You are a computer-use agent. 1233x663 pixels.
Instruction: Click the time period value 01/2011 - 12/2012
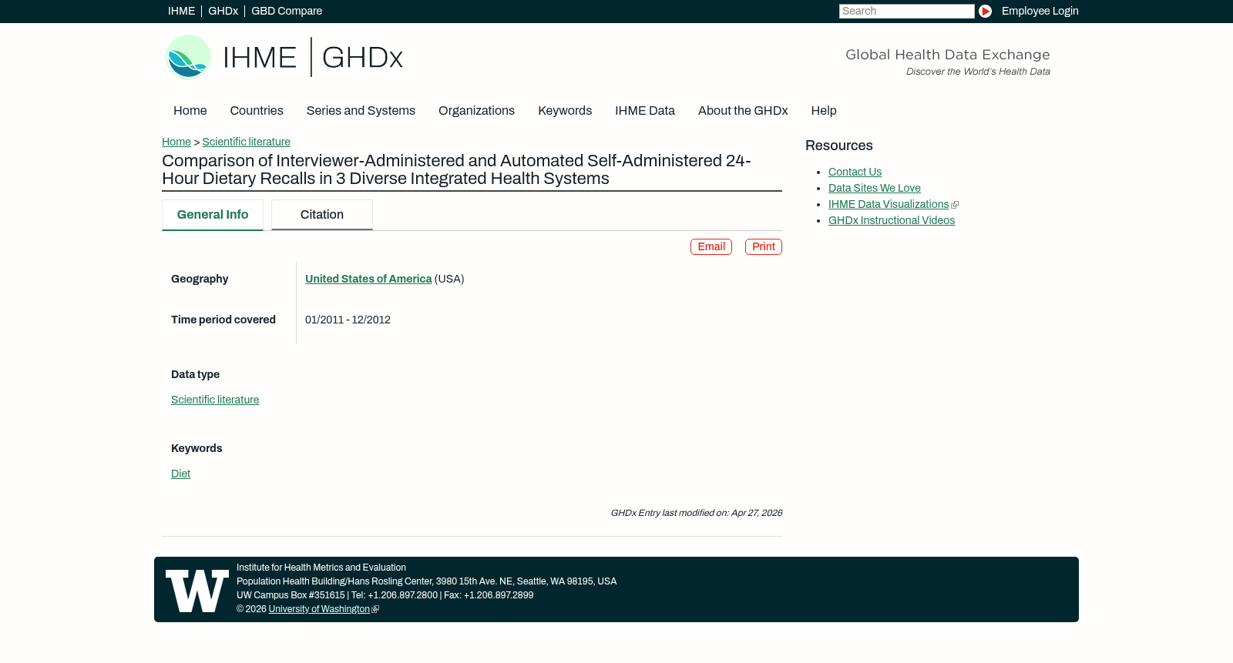[x=348, y=320]
